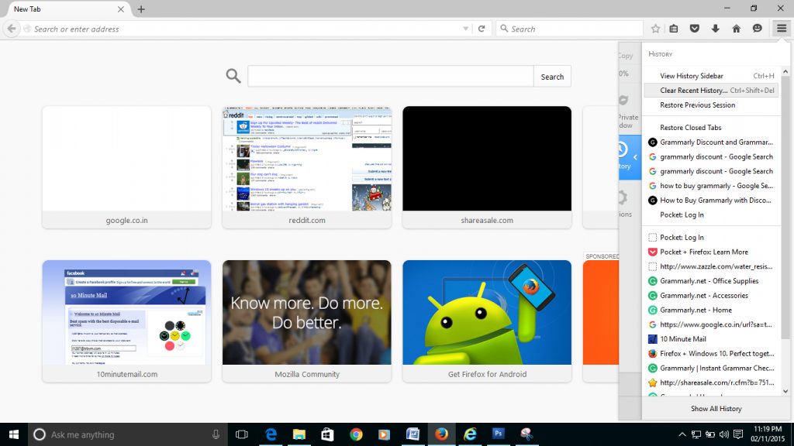Image resolution: width=794 pixels, height=446 pixels.
Task: Activate Cortana microphone
Action: [x=216, y=434]
